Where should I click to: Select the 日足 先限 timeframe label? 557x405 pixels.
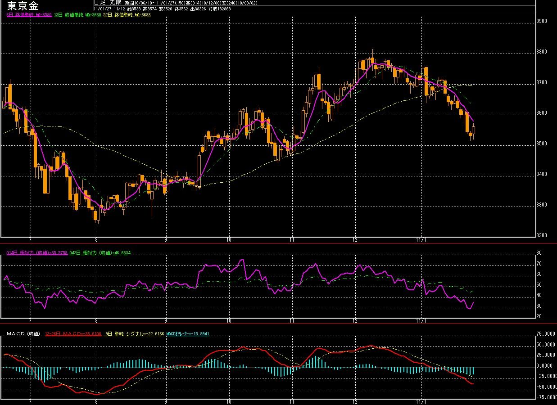click(x=108, y=3)
